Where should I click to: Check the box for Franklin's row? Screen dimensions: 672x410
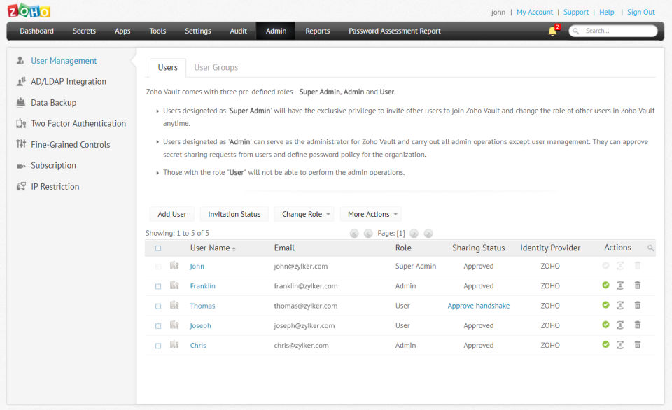(158, 286)
